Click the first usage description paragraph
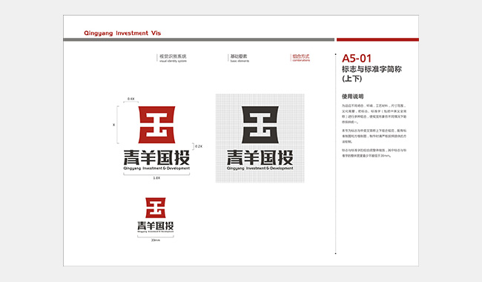This screenshot has width=482, height=282. (x=374, y=114)
